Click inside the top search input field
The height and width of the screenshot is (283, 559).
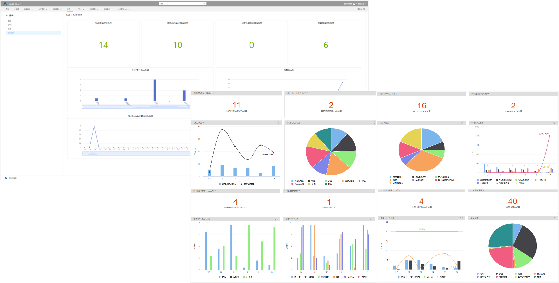pos(187,4)
